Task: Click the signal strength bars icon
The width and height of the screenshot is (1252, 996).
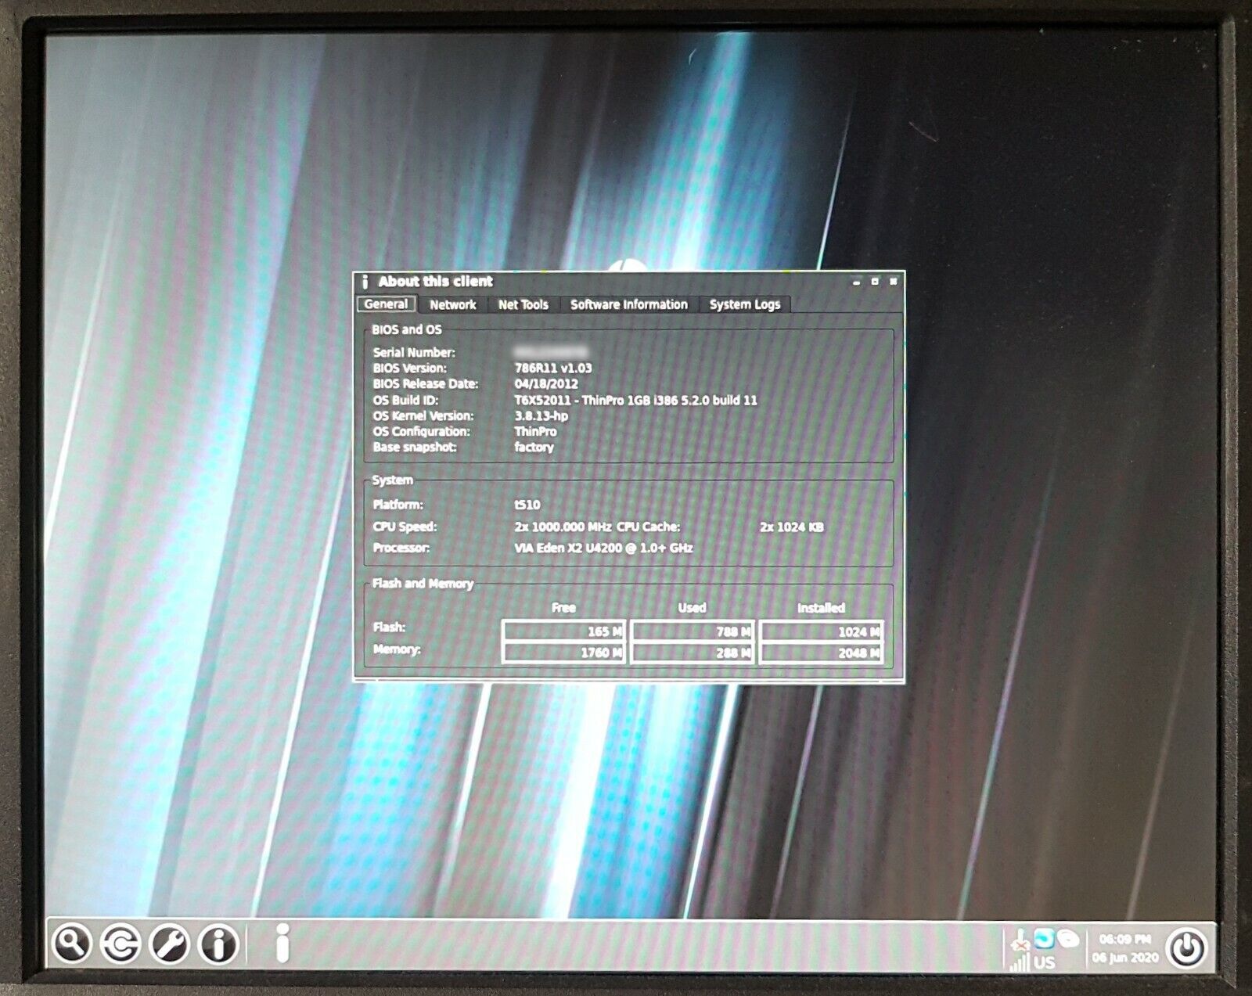Action: (x=1020, y=962)
